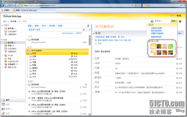Click the stop loading X icon
The height and width of the screenshot is (117, 187).
point(18,5)
